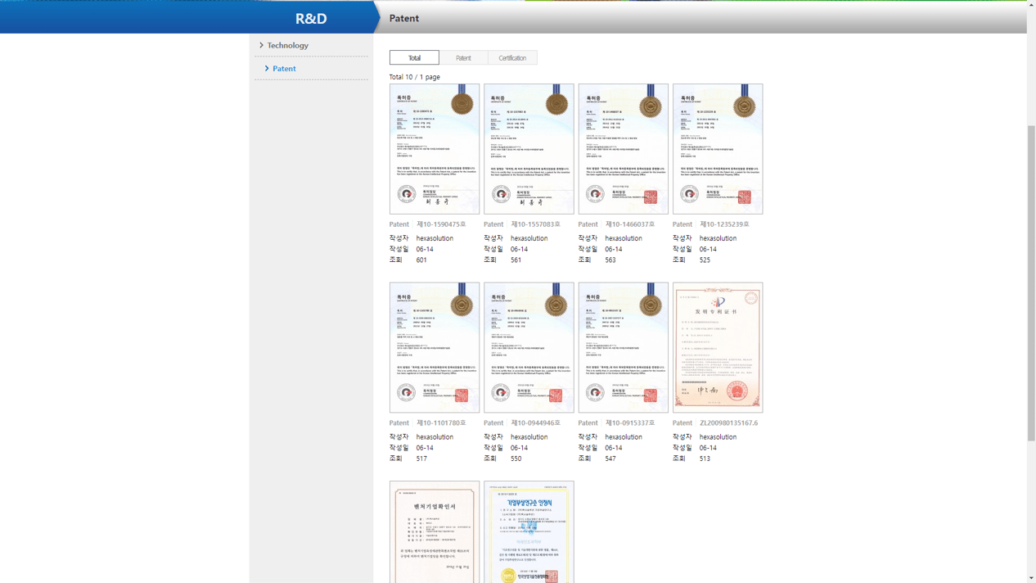Click view count 550
The image size is (1036, 583).
[x=516, y=459]
